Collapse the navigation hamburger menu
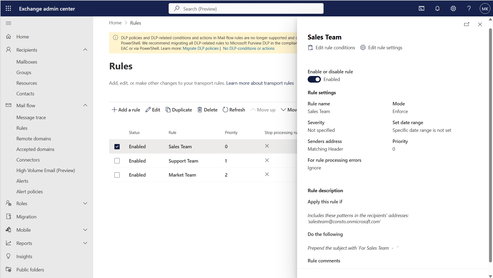Viewport: 493px width, 278px height. point(8,23)
